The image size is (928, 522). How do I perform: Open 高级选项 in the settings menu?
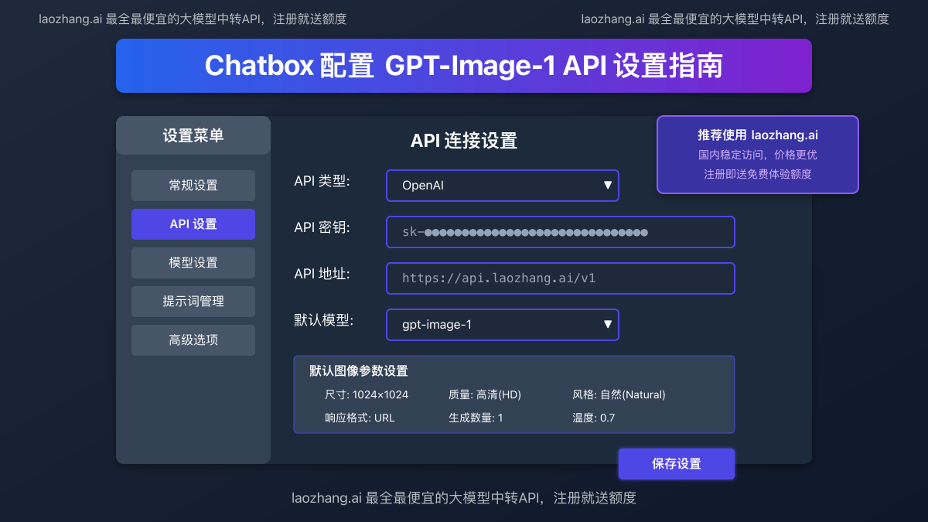pos(193,340)
